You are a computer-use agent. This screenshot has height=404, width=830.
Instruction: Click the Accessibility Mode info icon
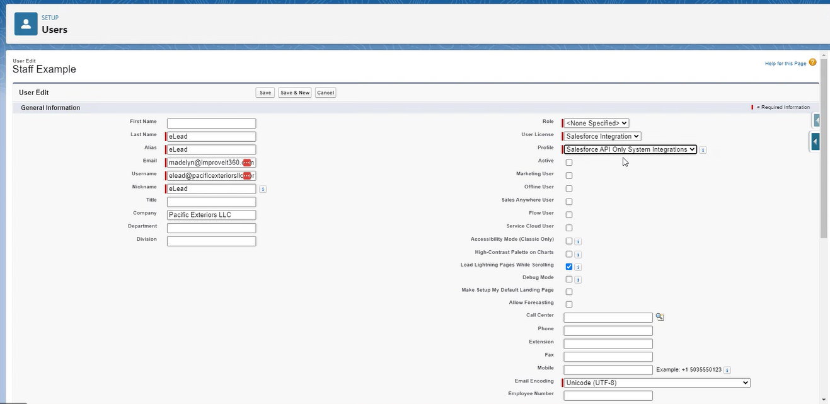pos(577,241)
